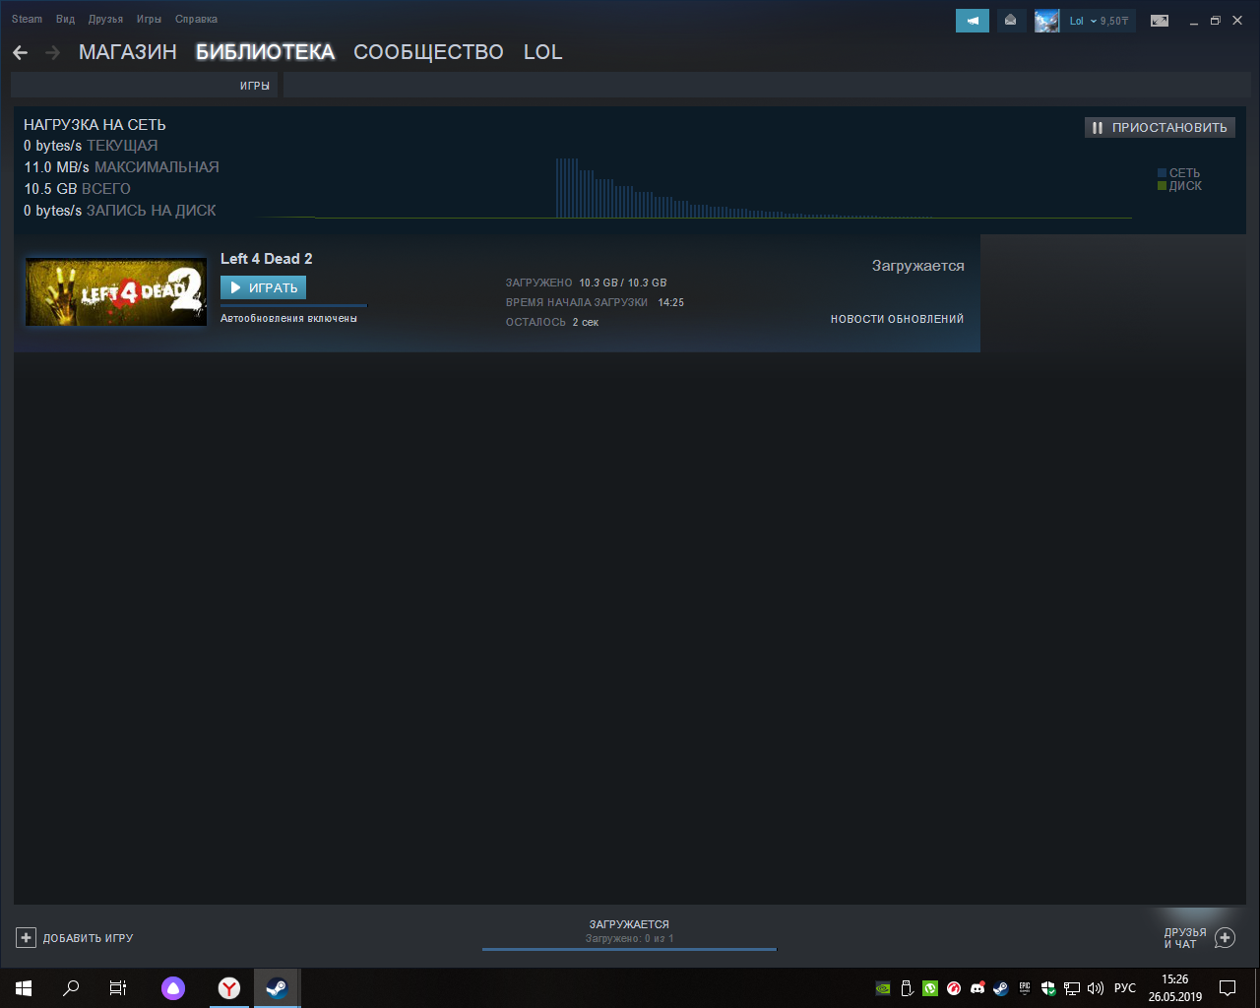Click the 0 bytes/s ЗАПИСЬ НА ДИСК text
1260x1008 pixels.
120,211
